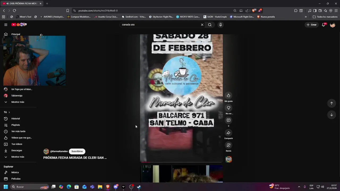Remix this short
Image resolution: width=340 pixels, height=191 pixels.
(x=228, y=145)
